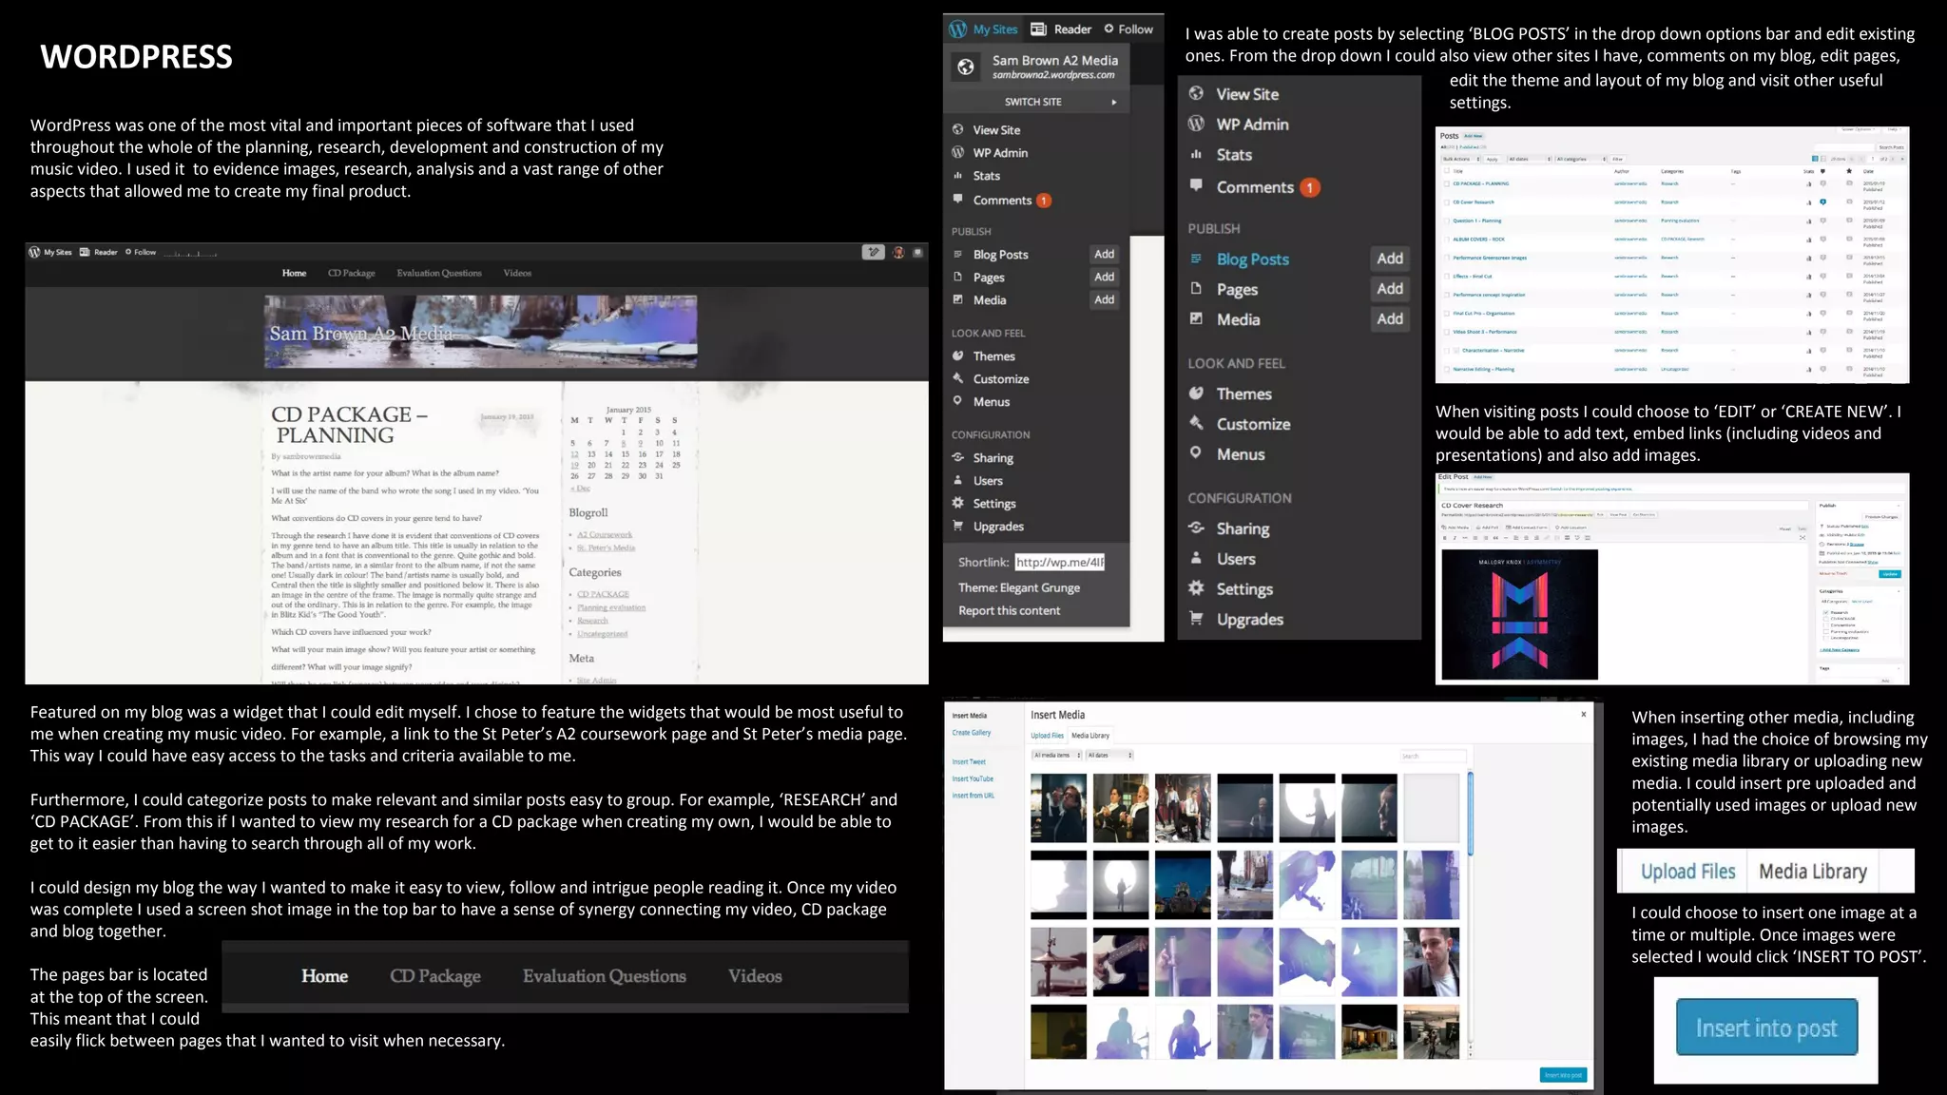Image resolution: width=1947 pixels, height=1095 pixels.
Task: Select Videos in the enlarged pages bar
Action: 755,976
